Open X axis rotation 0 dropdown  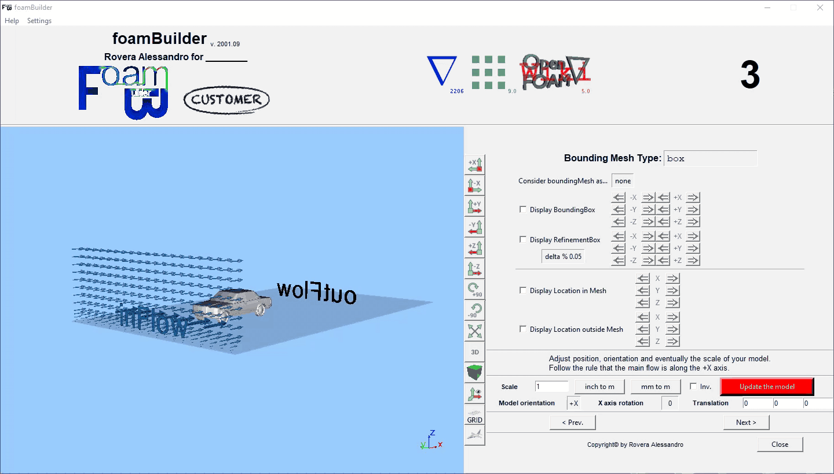(670, 403)
